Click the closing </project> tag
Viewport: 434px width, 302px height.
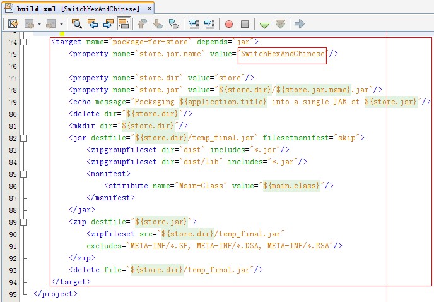pos(56,294)
